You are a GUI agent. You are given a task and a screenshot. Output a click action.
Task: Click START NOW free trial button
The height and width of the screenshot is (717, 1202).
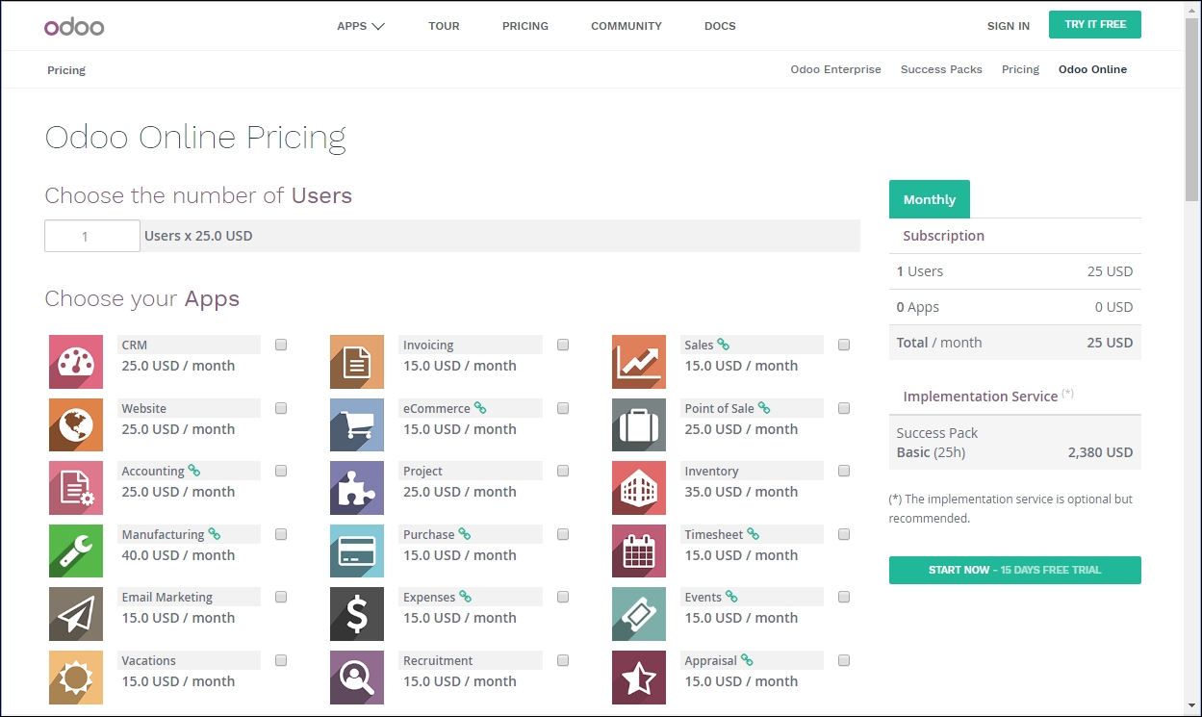[x=1015, y=570]
